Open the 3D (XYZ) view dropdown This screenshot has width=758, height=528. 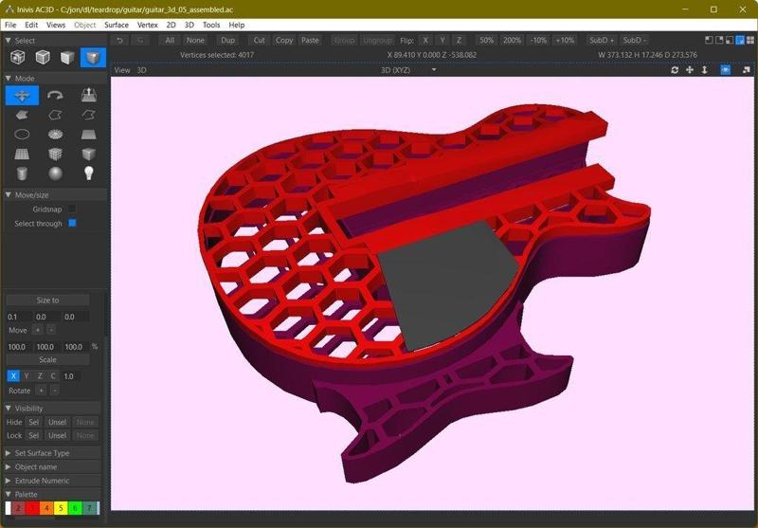(409, 70)
